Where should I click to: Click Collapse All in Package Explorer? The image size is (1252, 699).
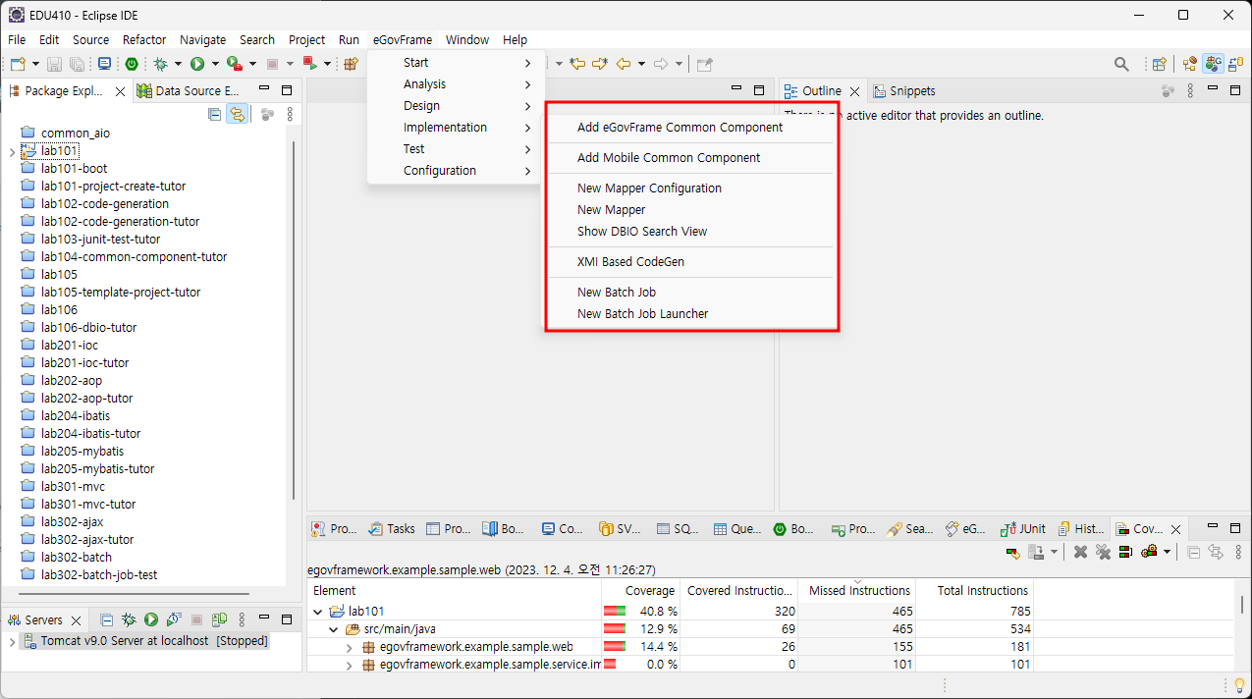[215, 115]
